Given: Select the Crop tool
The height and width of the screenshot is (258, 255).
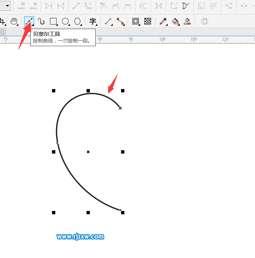Looking at the screenshot, I should click(x=2, y=21).
